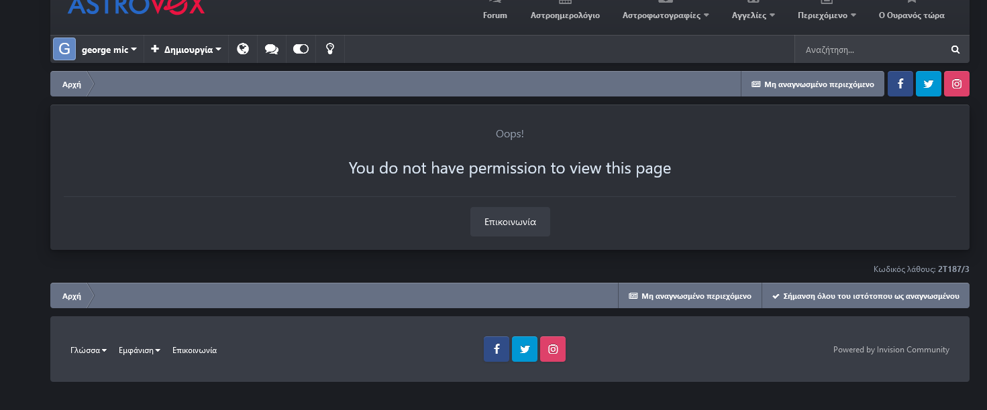This screenshot has width=987, height=410.
Task: Focus the Αναζήτηση search field
Action: coord(868,50)
